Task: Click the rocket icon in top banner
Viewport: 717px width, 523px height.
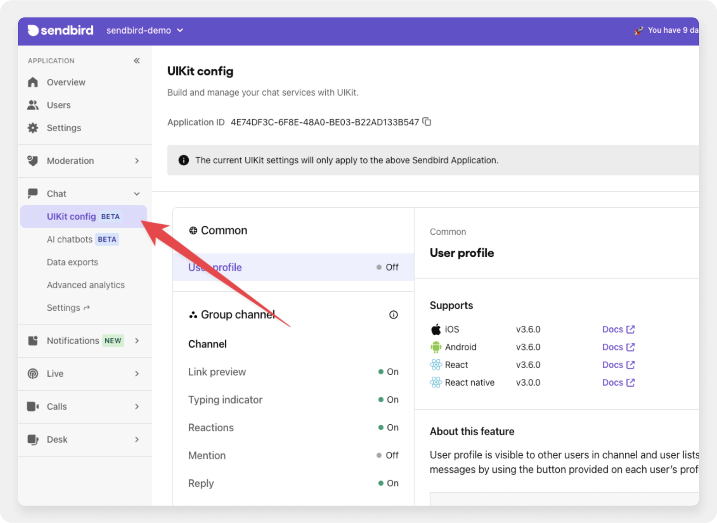Action: pyautogui.click(x=639, y=31)
